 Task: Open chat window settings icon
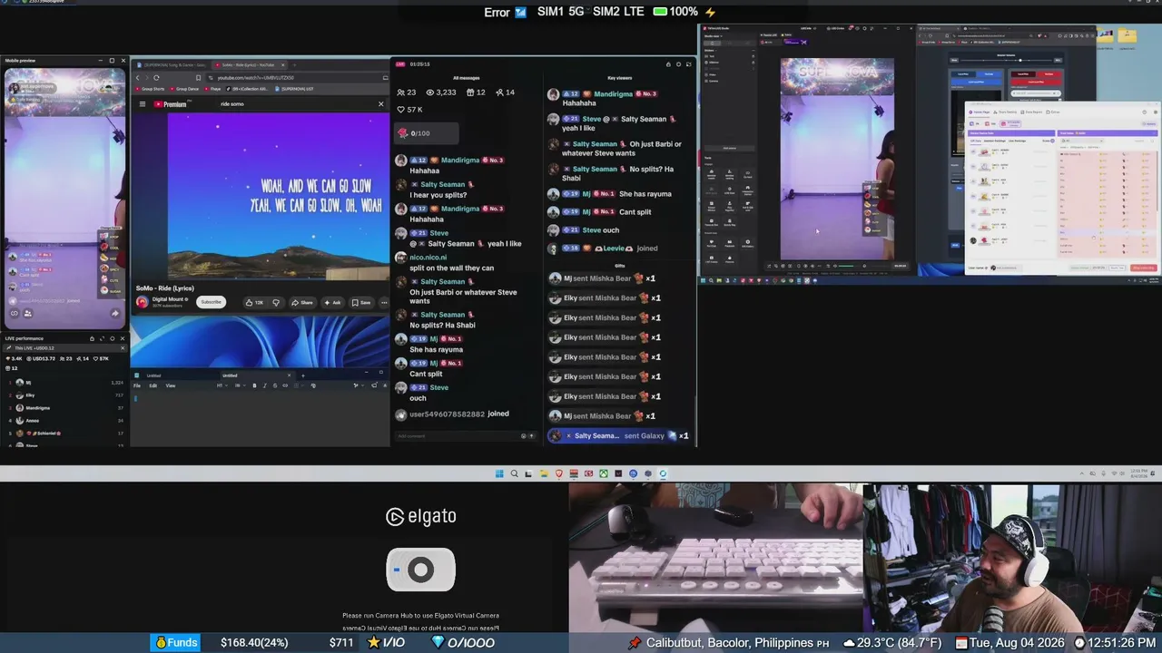tap(679, 64)
